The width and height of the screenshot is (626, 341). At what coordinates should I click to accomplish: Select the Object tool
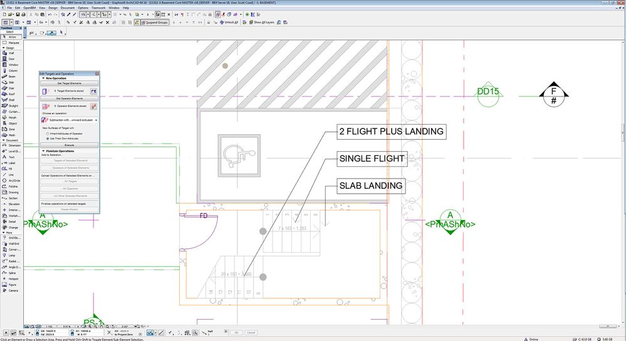[x=11, y=123]
